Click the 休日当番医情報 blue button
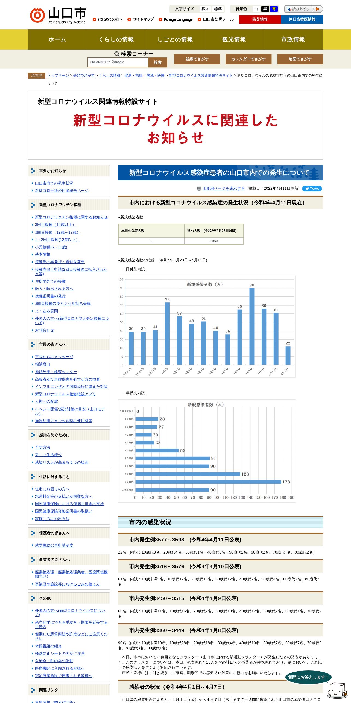The height and width of the screenshot is (703, 351). click(302, 19)
